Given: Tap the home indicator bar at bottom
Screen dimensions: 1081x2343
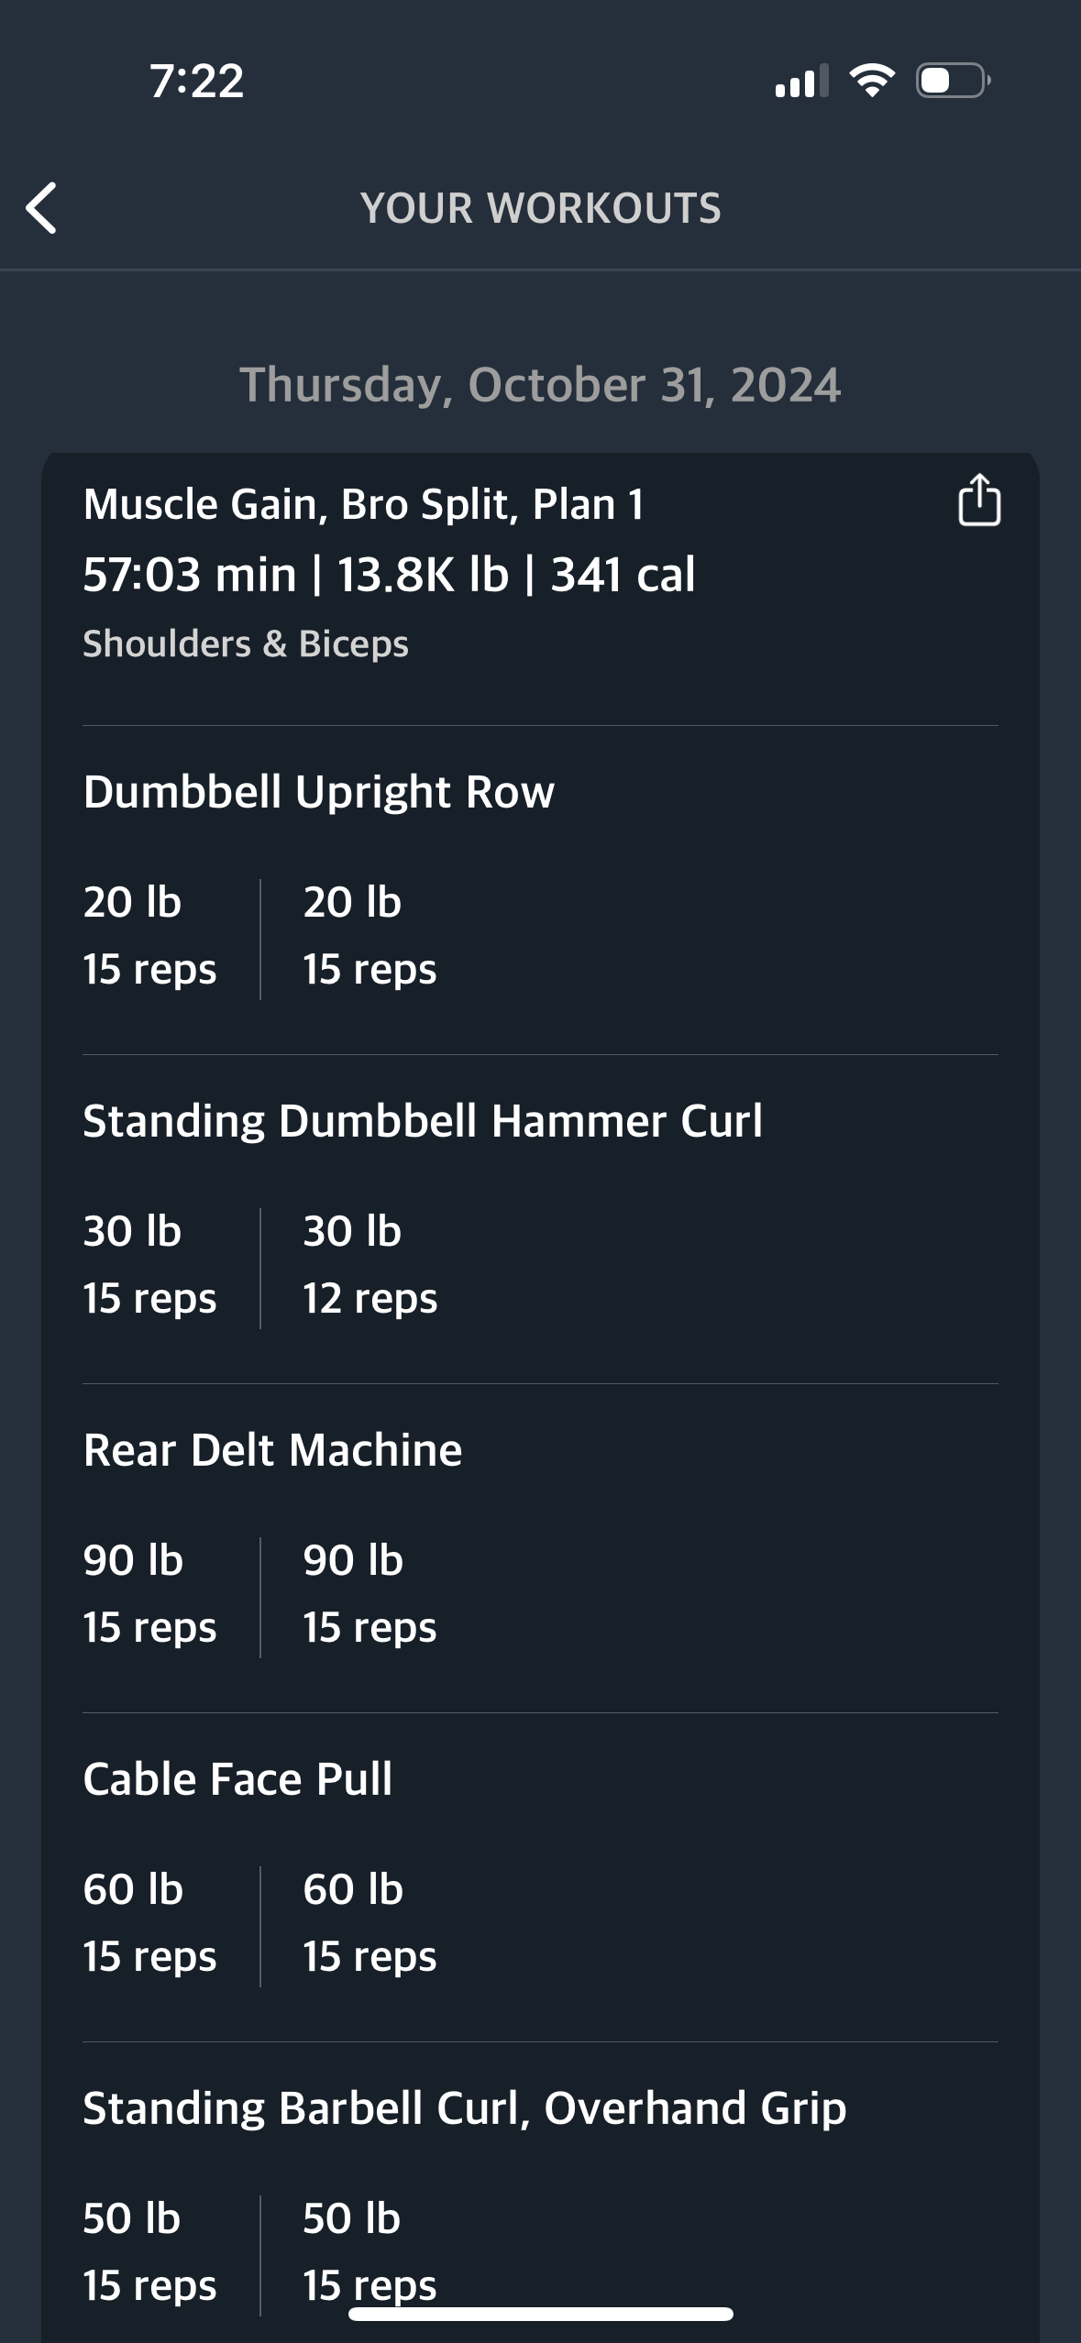Looking at the screenshot, I should coord(541,2314).
